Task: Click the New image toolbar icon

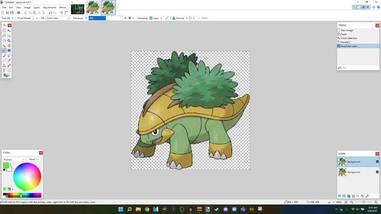Action: point(2,12)
